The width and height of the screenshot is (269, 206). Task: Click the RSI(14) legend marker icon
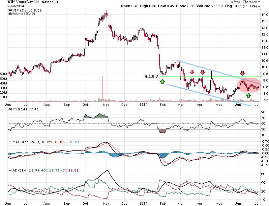tap(10, 109)
